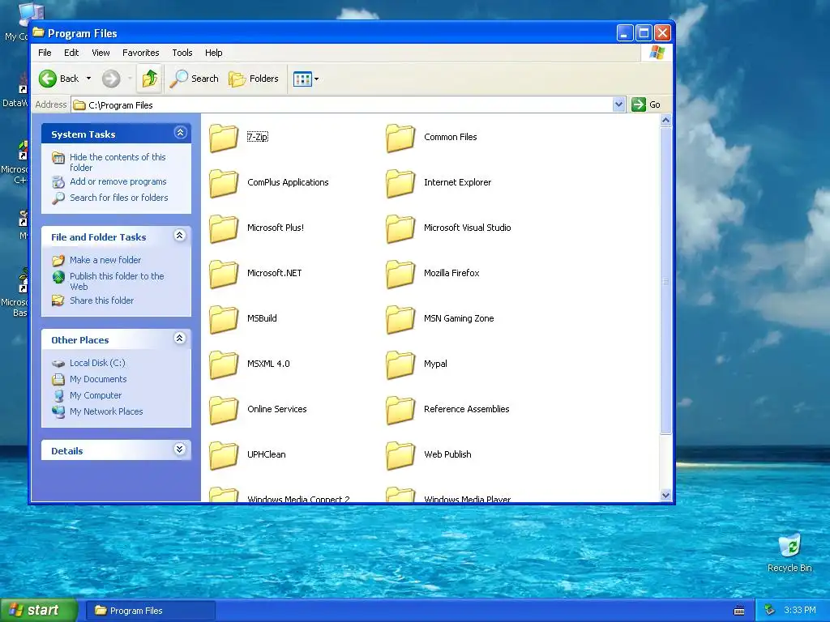The width and height of the screenshot is (830, 622).
Task: Expand the Details panel
Action: pyautogui.click(x=180, y=449)
